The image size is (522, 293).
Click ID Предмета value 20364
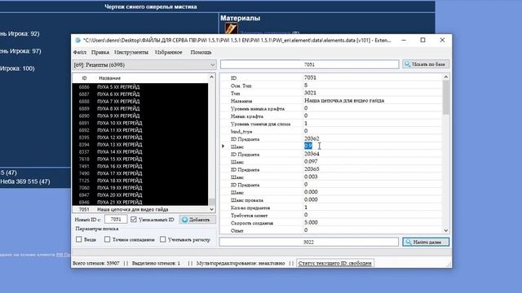click(312, 154)
